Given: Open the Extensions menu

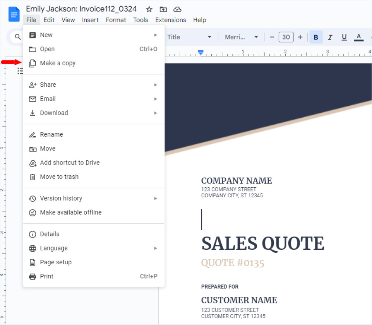Looking at the screenshot, I should [x=170, y=20].
